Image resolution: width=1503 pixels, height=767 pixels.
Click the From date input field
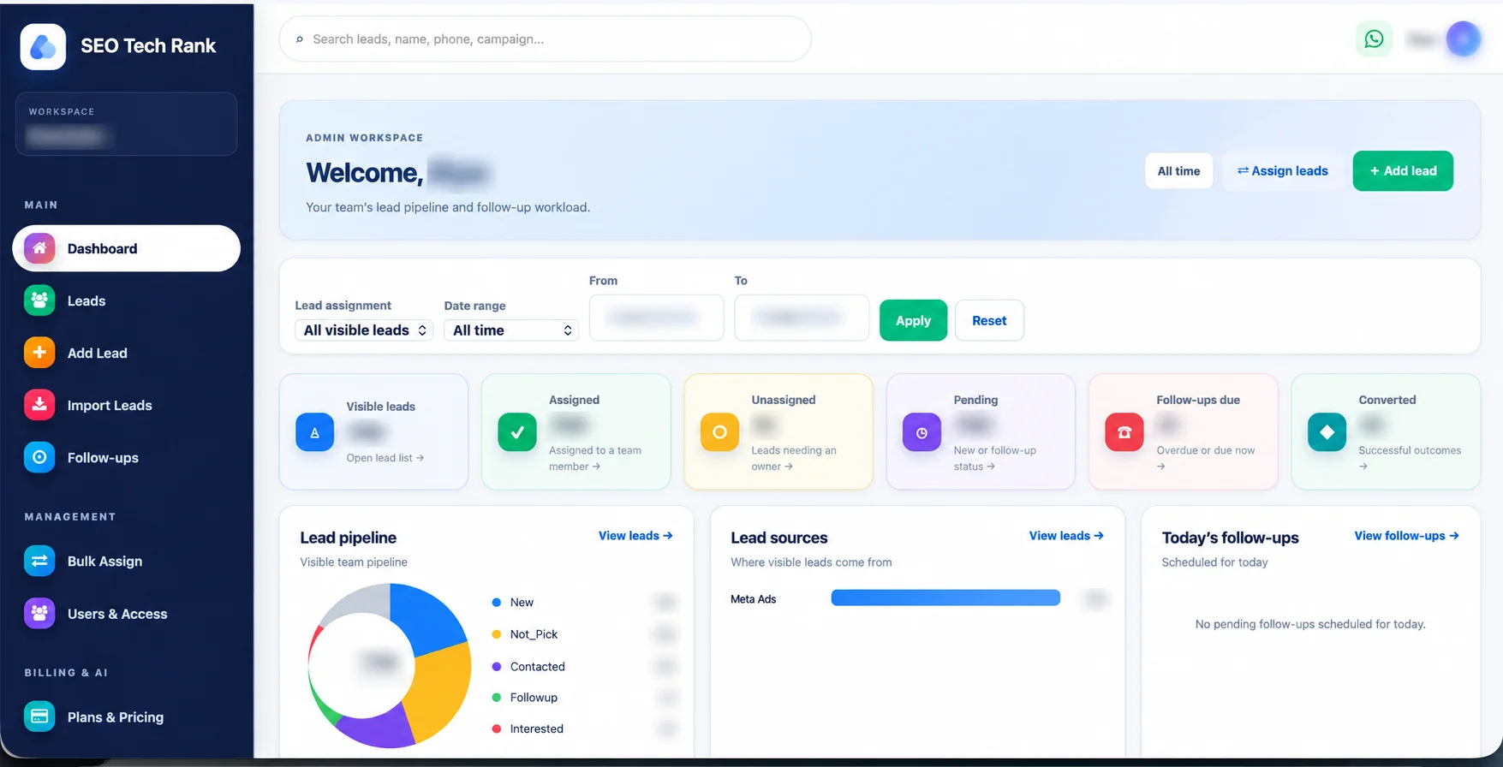pyautogui.click(x=656, y=318)
